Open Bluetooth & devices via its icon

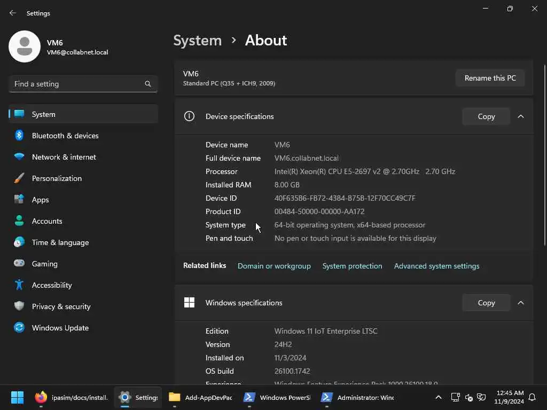click(x=19, y=135)
